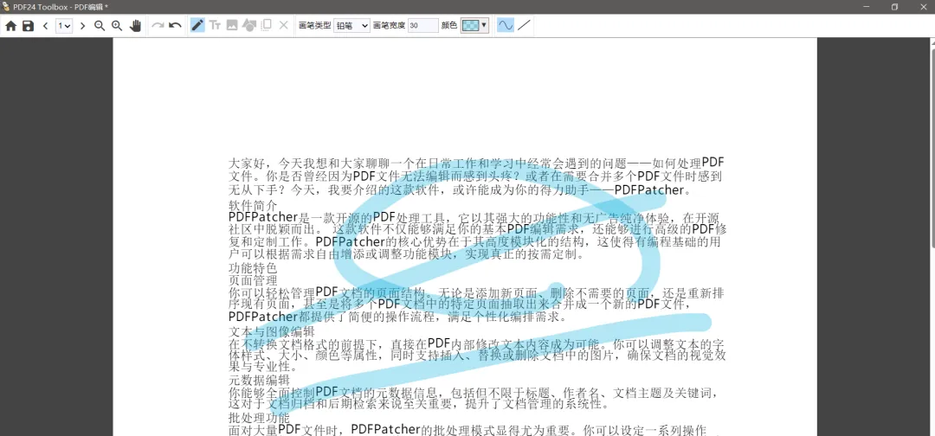
Task: Go to the next page
Action: (82, 26)
